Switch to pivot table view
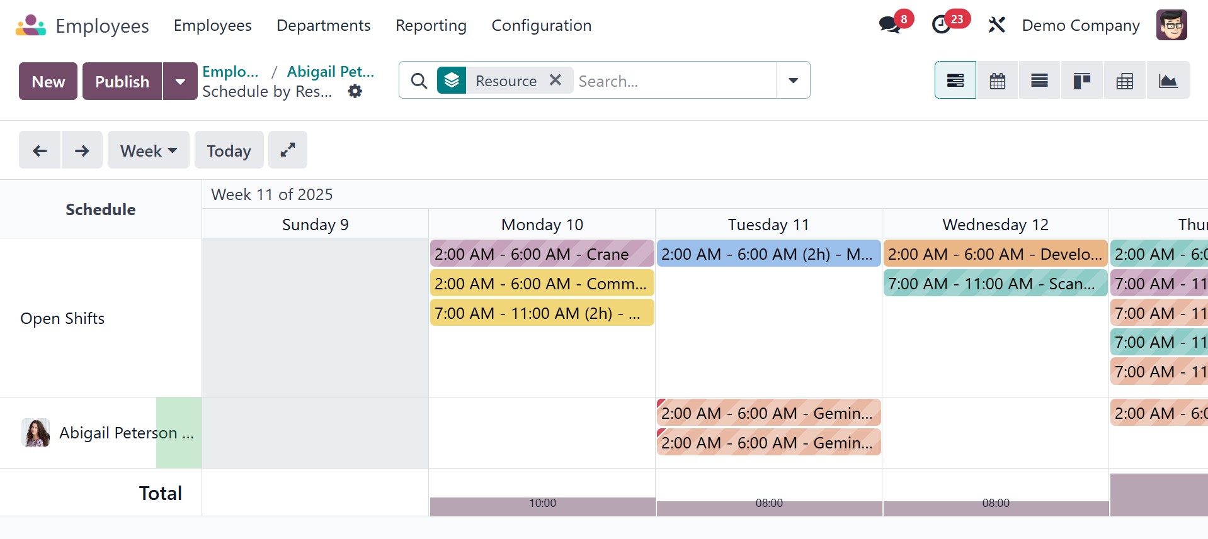 (x=1124, y=81)
